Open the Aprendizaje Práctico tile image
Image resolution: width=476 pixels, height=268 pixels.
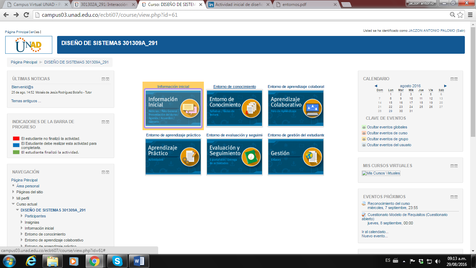[x=173, y=157]
